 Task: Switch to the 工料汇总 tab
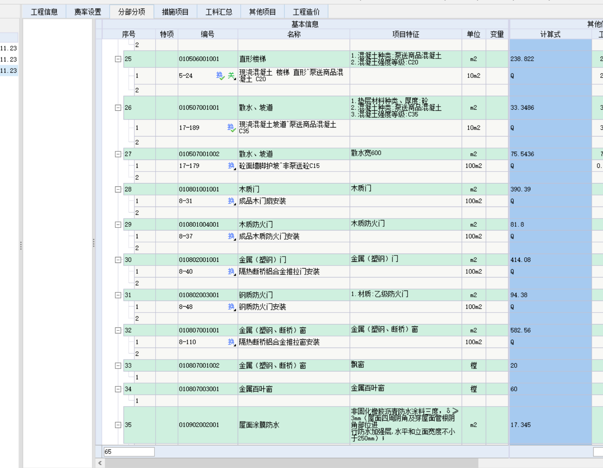(219, 12)
